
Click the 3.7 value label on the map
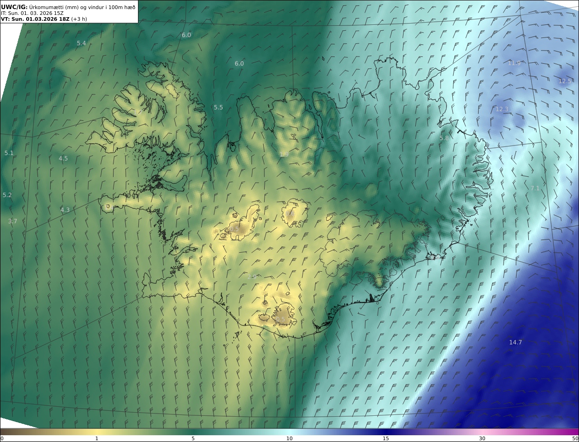[13, 221]
